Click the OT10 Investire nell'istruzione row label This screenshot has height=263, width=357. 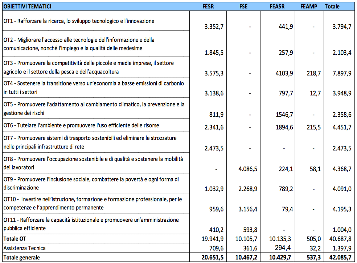tap(93, 204)
